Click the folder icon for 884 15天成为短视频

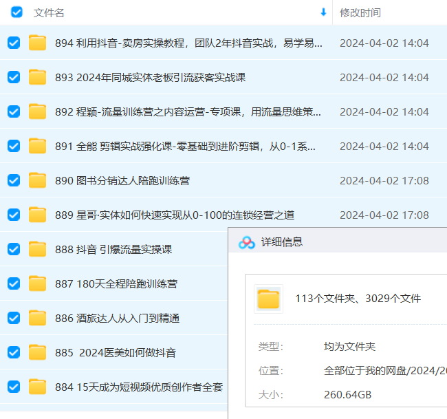point(37,387)
